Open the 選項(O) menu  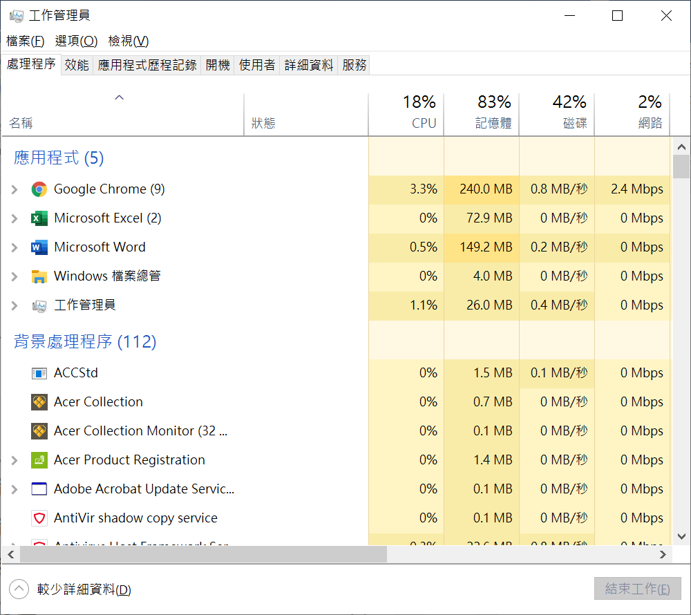pyautogui.click(x=76, y=41)
